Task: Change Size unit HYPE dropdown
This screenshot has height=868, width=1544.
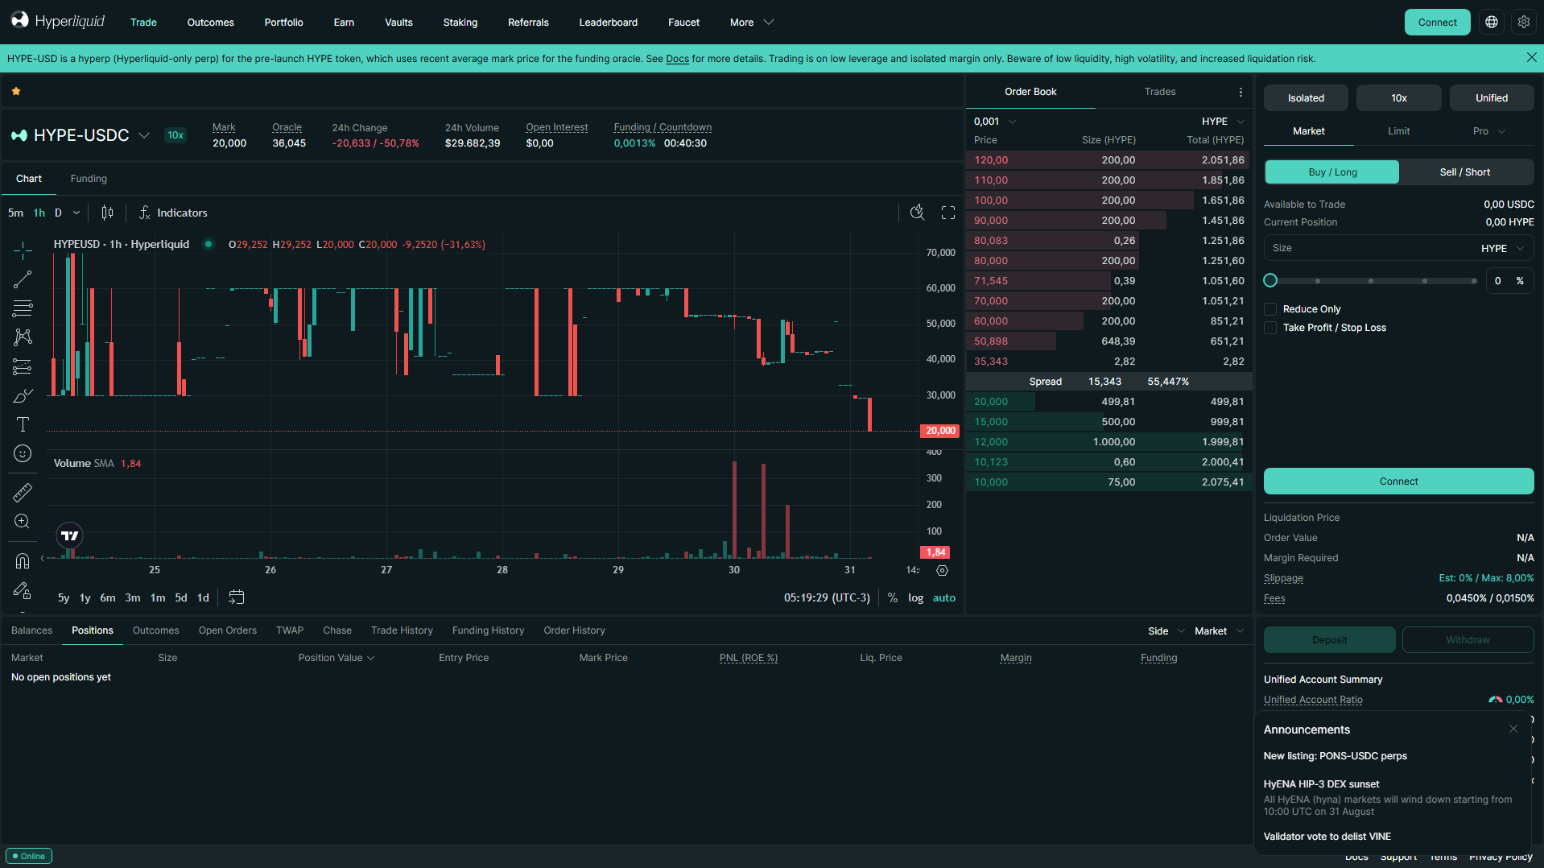Action: [1502, 249]
